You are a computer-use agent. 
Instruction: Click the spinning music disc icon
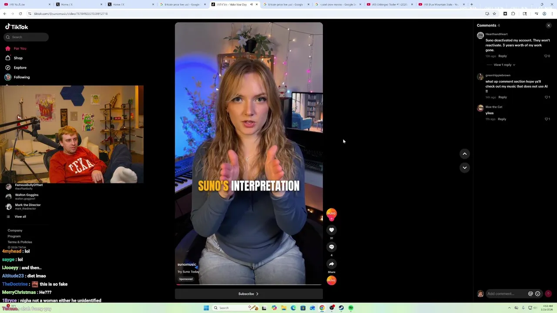[332, 280]
